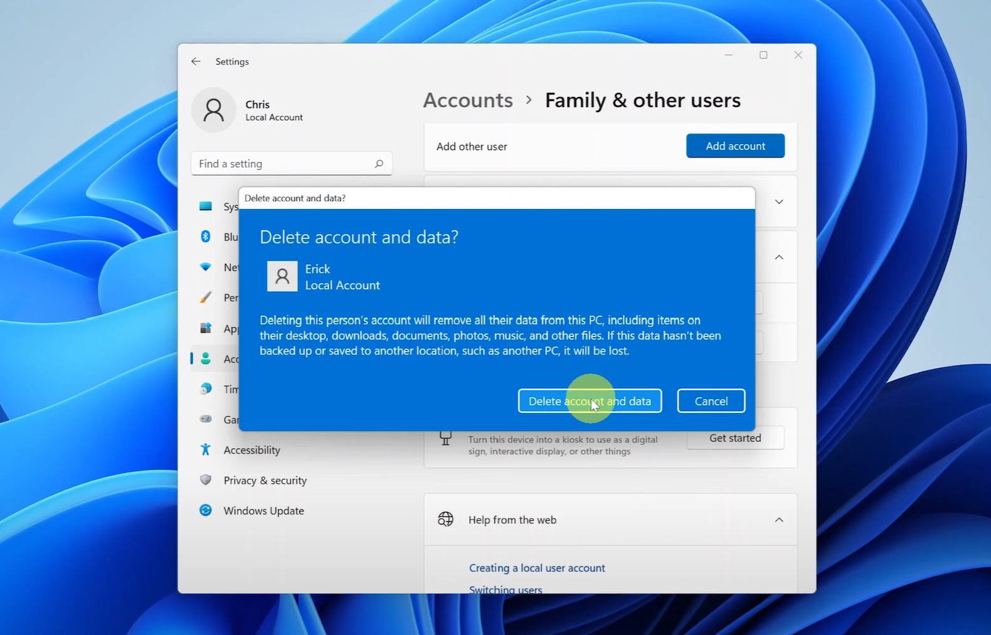Open System via its monitor icon
The width and height of the screenshot is (991, 635).
[206, 206]
